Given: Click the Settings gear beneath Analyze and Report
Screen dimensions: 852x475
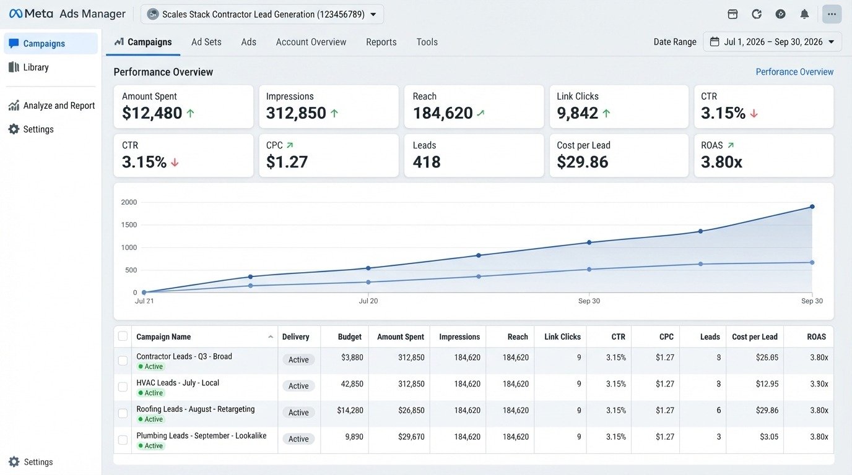Looking at the screenshot, I should point(14,129).
